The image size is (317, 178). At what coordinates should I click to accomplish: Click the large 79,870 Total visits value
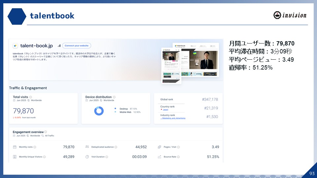point(23,111)
